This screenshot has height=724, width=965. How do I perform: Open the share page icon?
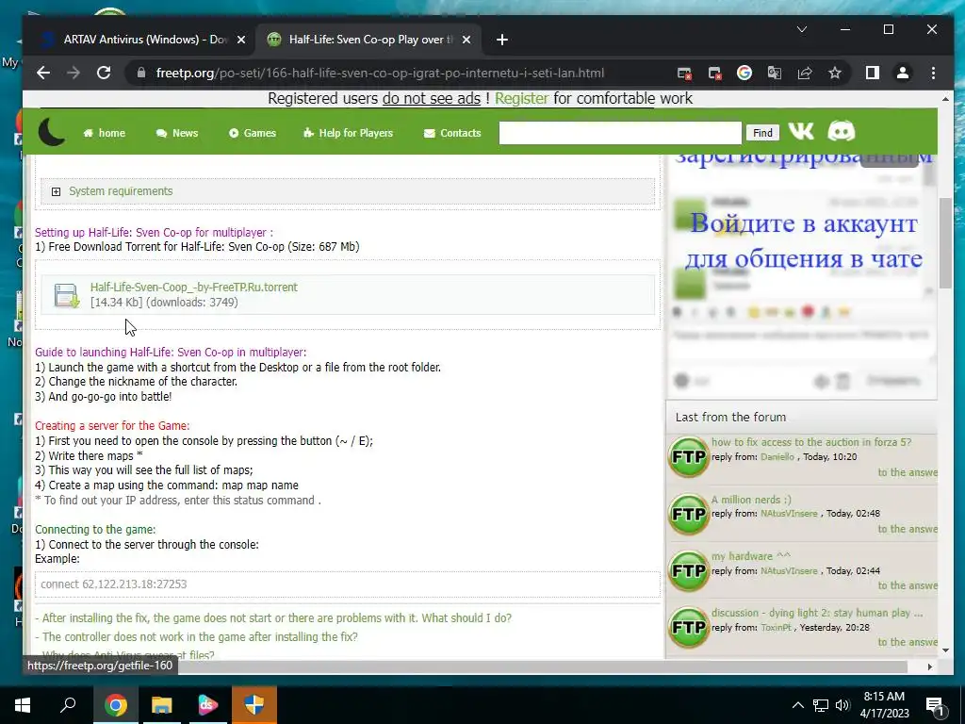(805, 73)
